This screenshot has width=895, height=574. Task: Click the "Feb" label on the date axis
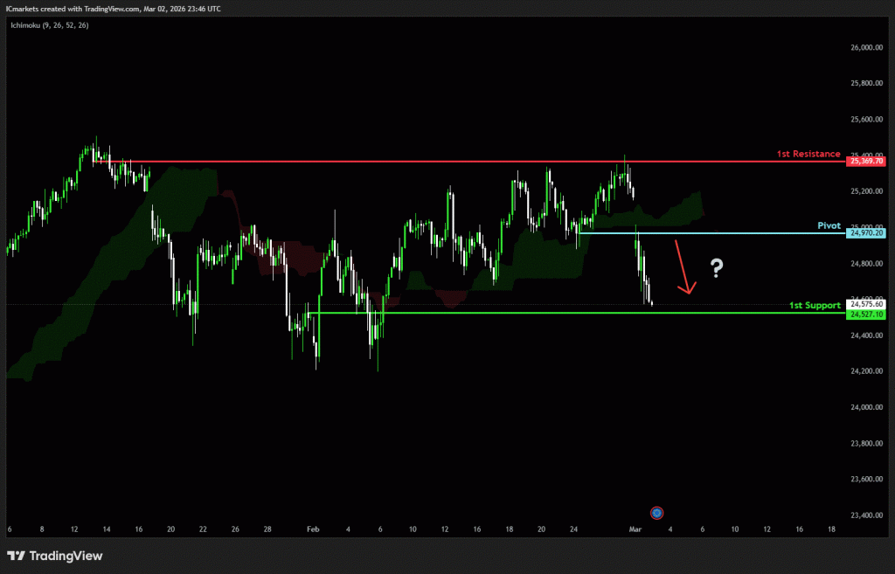314,529
